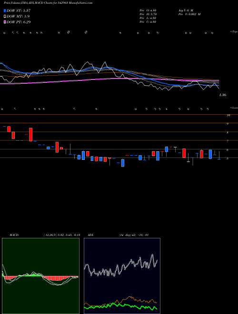Screen dimensions: 238x314
Task: Click the 'Pre L: 4.80' low value
Action: pyautogui.click(x=148, y=18)
